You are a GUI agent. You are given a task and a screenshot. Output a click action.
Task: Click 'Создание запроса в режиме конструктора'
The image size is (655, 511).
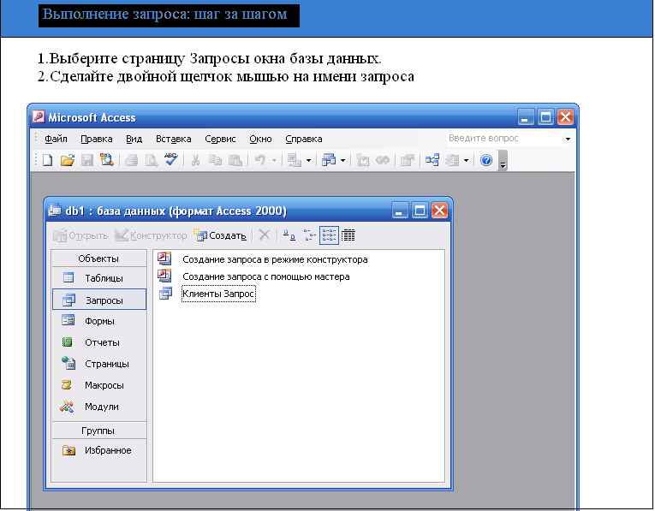click(x=263, y=259)
